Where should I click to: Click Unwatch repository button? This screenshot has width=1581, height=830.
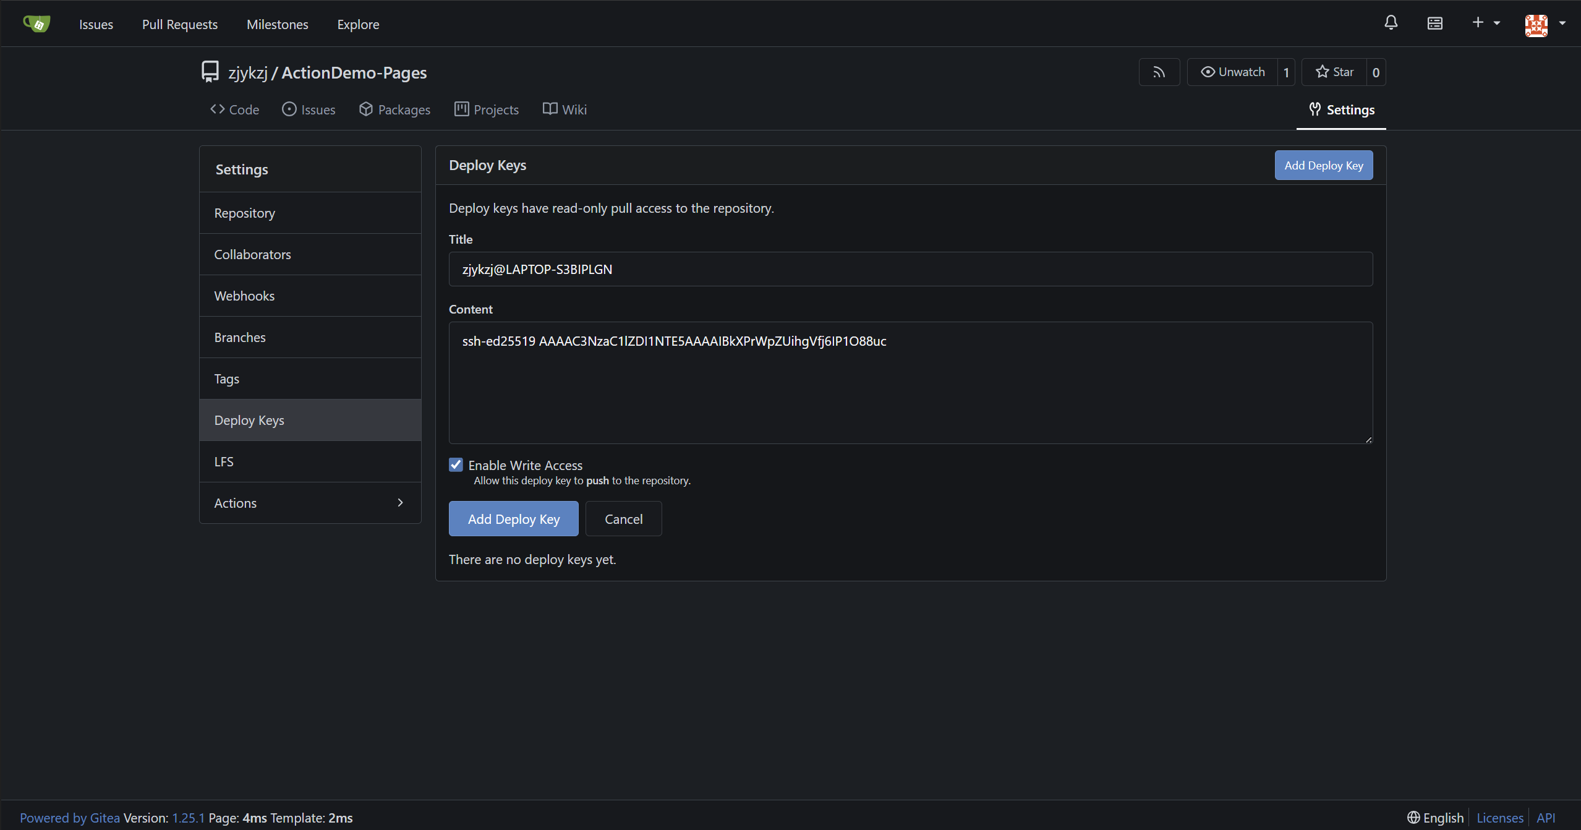tap(1232, 72)
